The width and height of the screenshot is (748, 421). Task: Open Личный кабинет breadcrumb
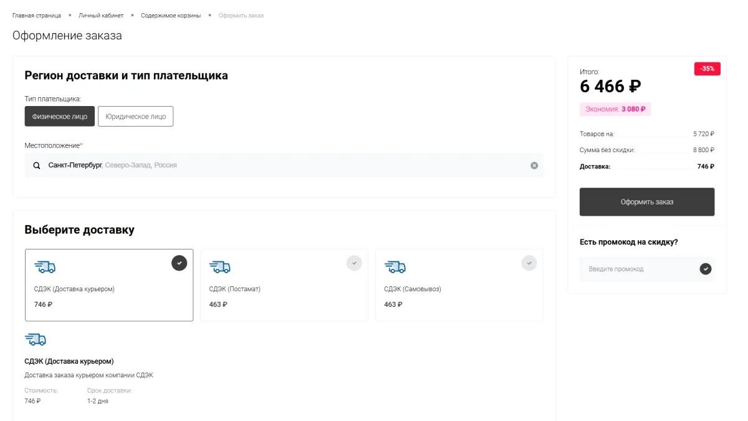click(101, 16)
